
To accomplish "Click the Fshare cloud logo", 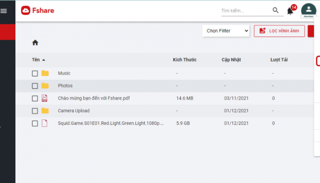I will tap(26, 10).
